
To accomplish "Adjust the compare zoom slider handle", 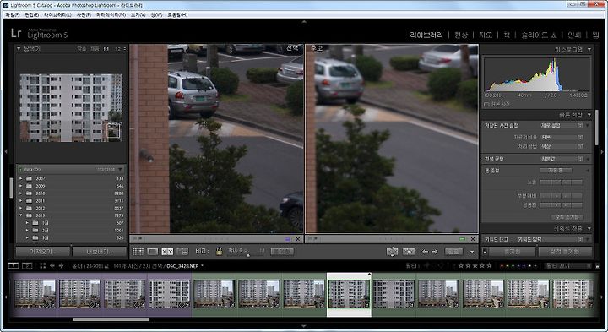I will pos(248,255).
